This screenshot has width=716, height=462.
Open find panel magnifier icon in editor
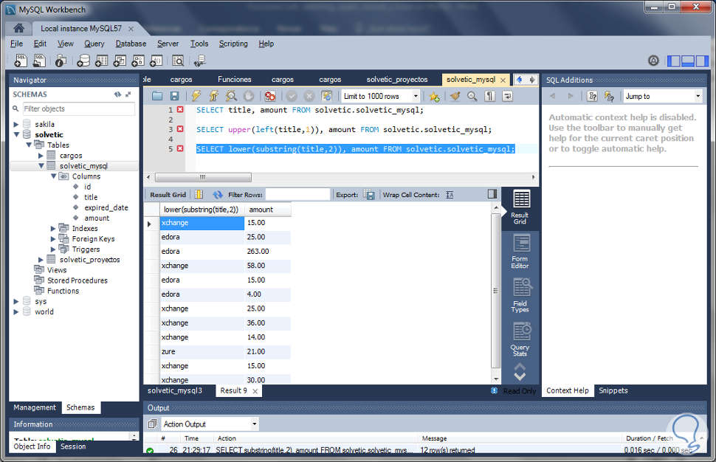coord(472,96)
